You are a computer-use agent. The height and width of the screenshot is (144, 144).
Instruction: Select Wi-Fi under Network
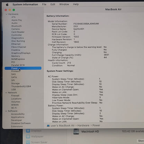[14, 108]
